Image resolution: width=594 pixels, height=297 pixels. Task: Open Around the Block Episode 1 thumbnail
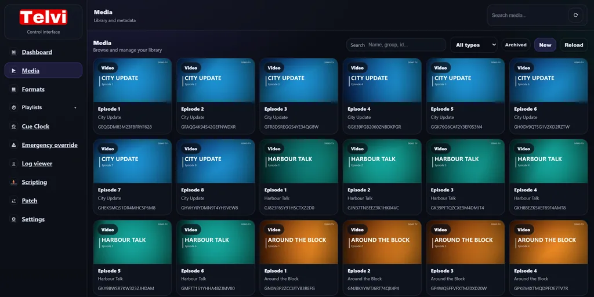tap(299, 242)
